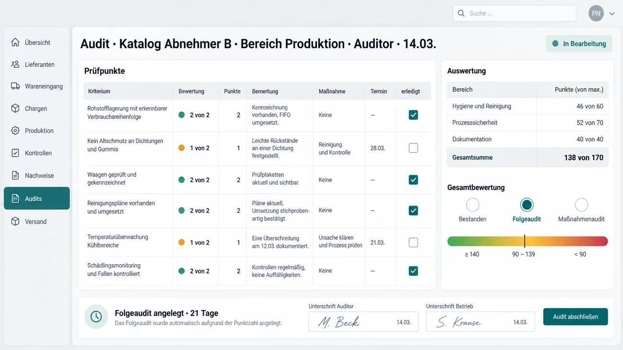This screenshot has height=350, width=623.
Task: Click the Audit abschließen button
Action: [576, 317]
